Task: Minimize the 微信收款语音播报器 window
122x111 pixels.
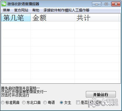Action: pos(96,4)
